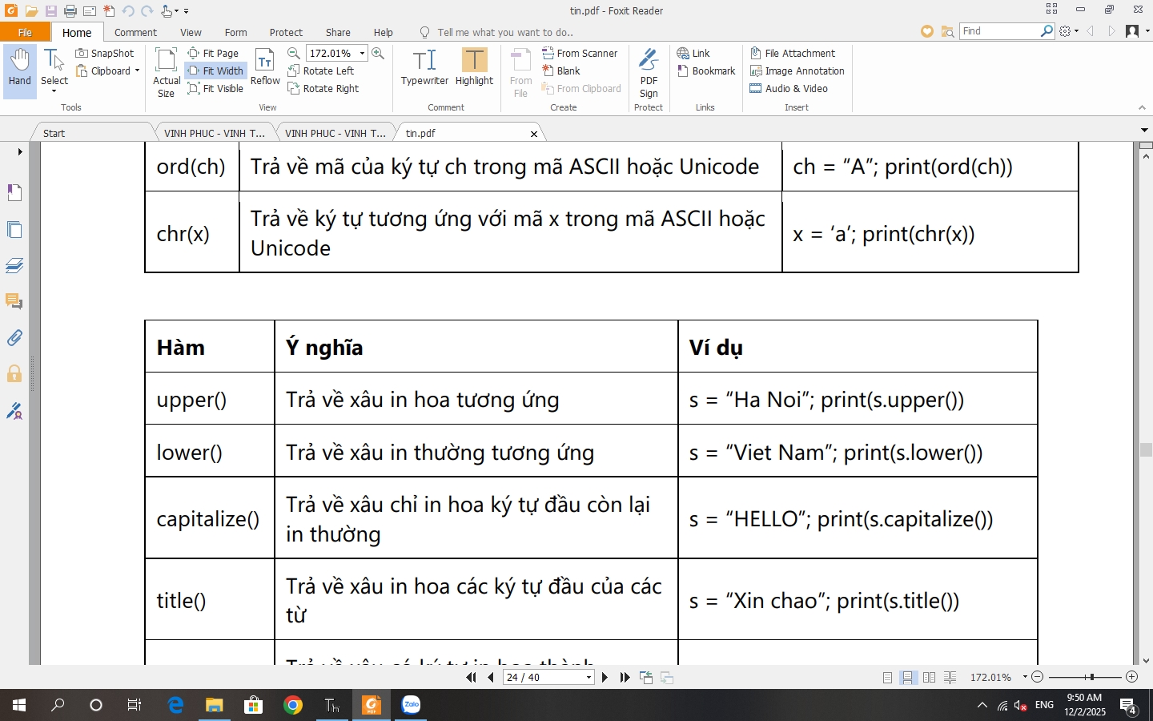The height and width of the screenshot is (721, 1153).
Task: Open PDF Sign tool
Action: tap(649, 72)
